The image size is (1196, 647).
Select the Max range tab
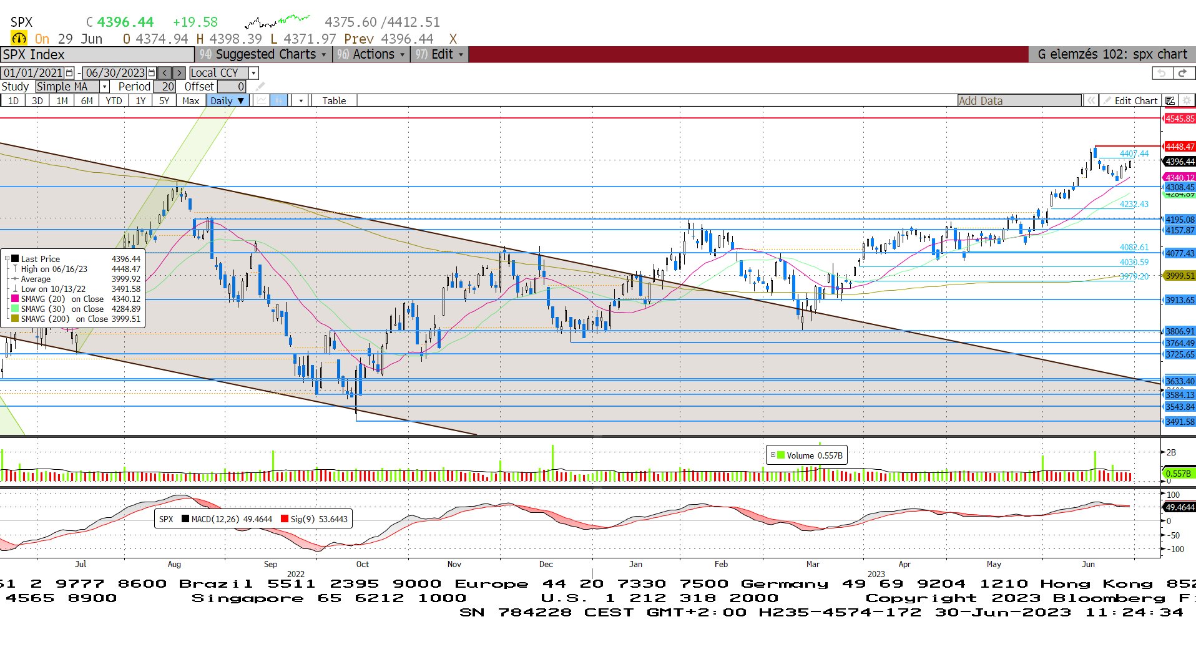pyautogui.click(x=191, y=100)
